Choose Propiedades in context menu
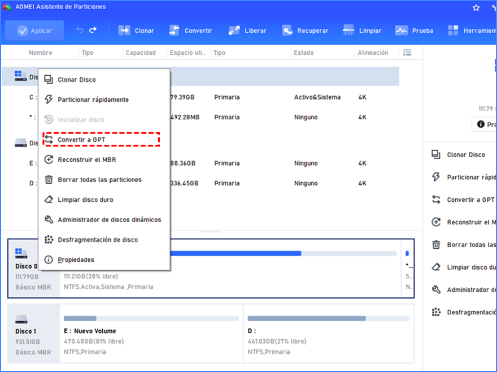Viewport: 497px width, 372px height. tap(104, 259)
